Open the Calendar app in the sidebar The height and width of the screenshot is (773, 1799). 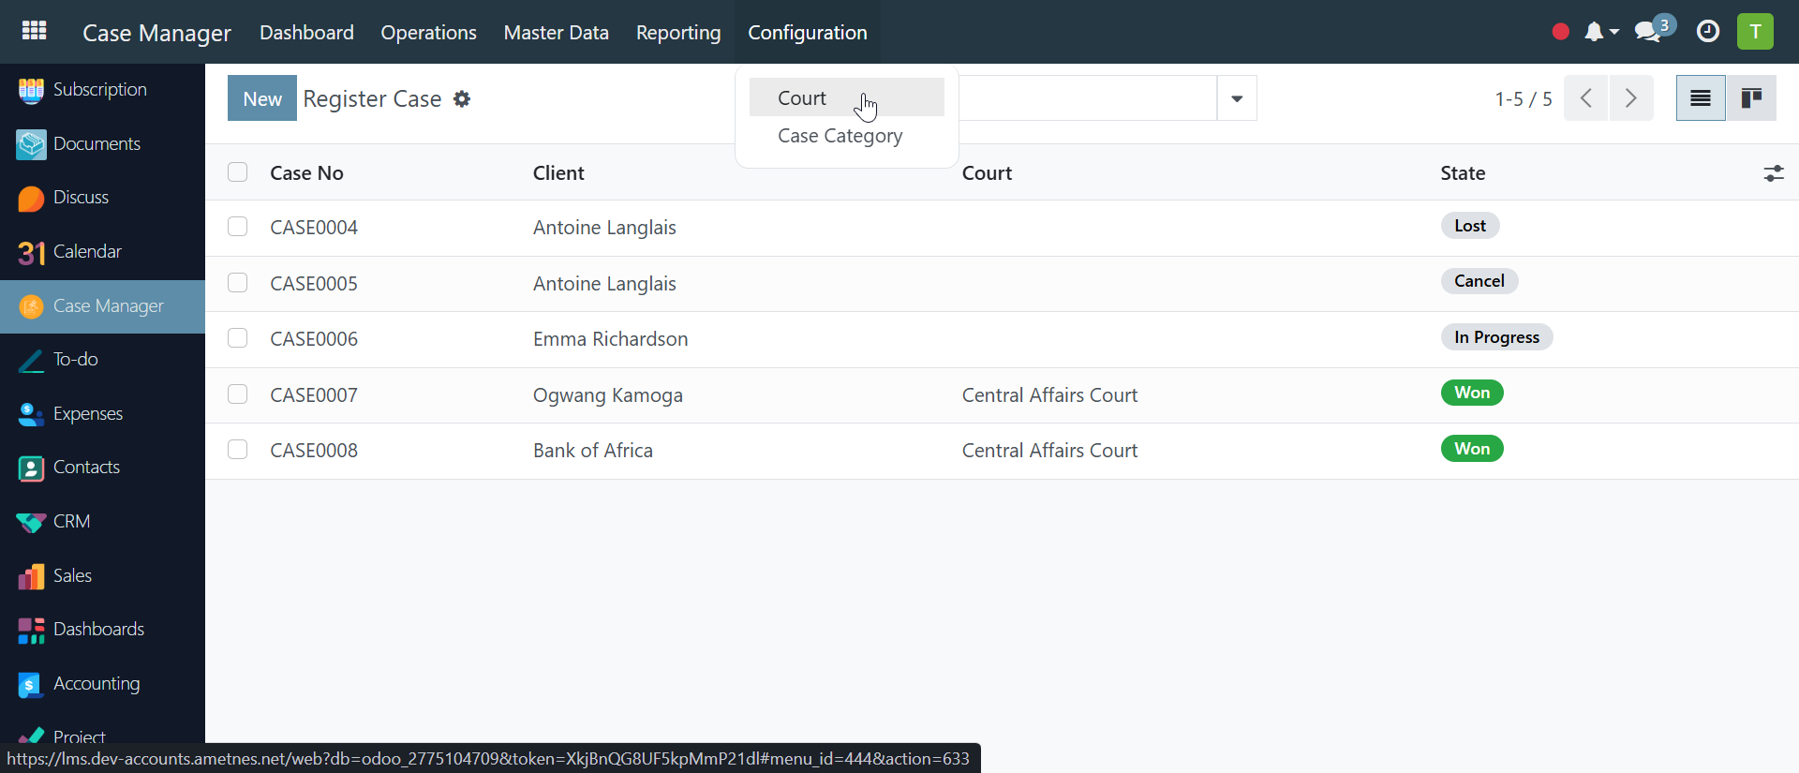click(x=87, y=251)
